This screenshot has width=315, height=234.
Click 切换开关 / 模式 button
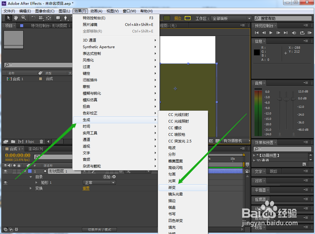pos(99,229)
